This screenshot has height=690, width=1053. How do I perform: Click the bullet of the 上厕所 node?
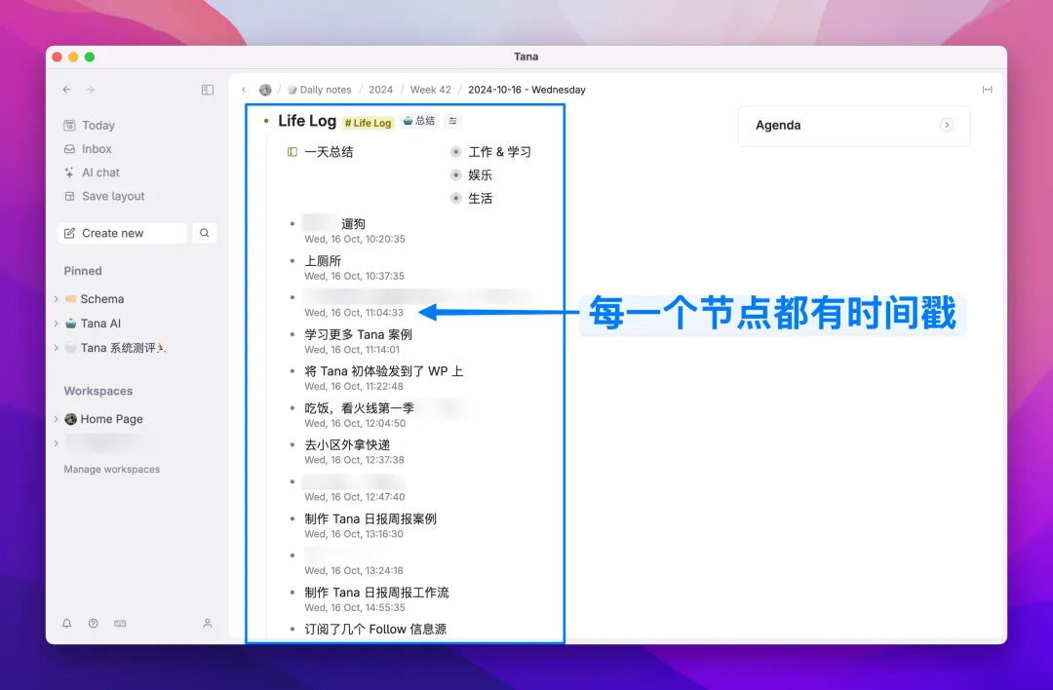tap(292, 260)
